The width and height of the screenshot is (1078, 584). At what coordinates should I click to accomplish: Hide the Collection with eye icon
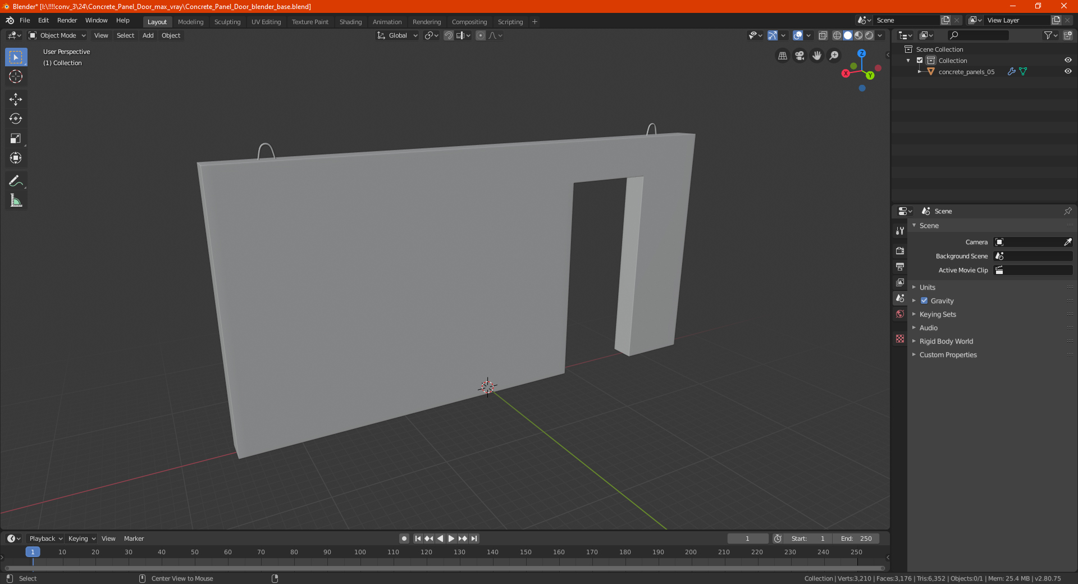(x=1068, y=60)
